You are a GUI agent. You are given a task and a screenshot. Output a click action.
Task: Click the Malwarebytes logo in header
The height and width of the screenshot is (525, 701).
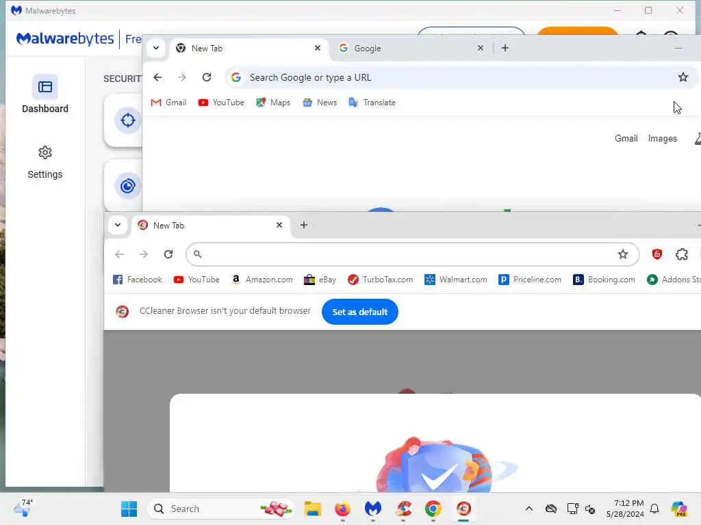(x=65, y=39)
